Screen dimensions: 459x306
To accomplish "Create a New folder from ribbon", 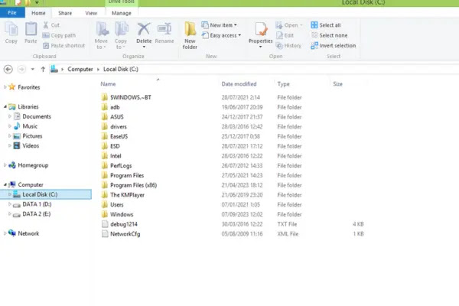I will pos(190,34).
